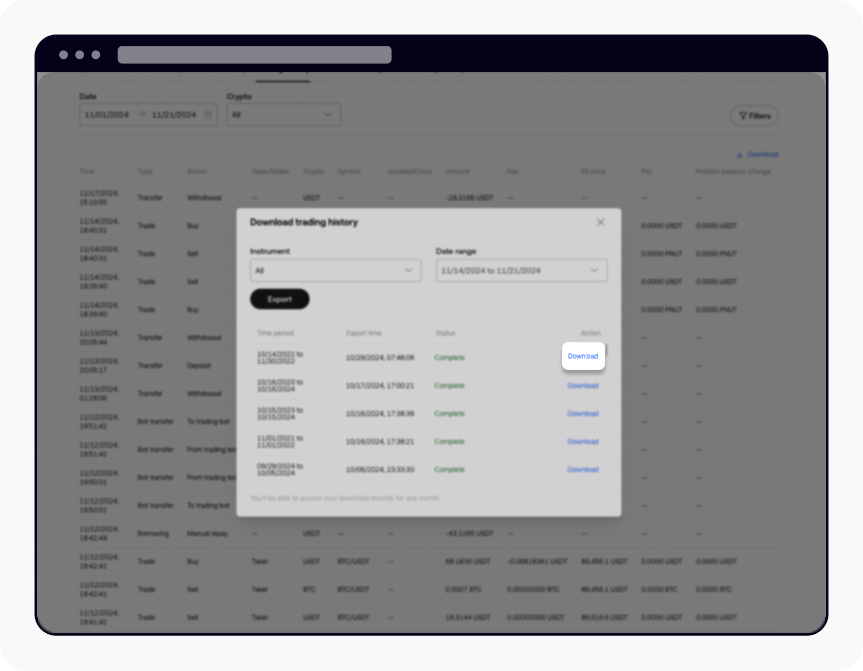Click the -0.06818361 USDT fee cell
Image resolution: width=863 pixels, height=671 pixels.
pos(537,562)
